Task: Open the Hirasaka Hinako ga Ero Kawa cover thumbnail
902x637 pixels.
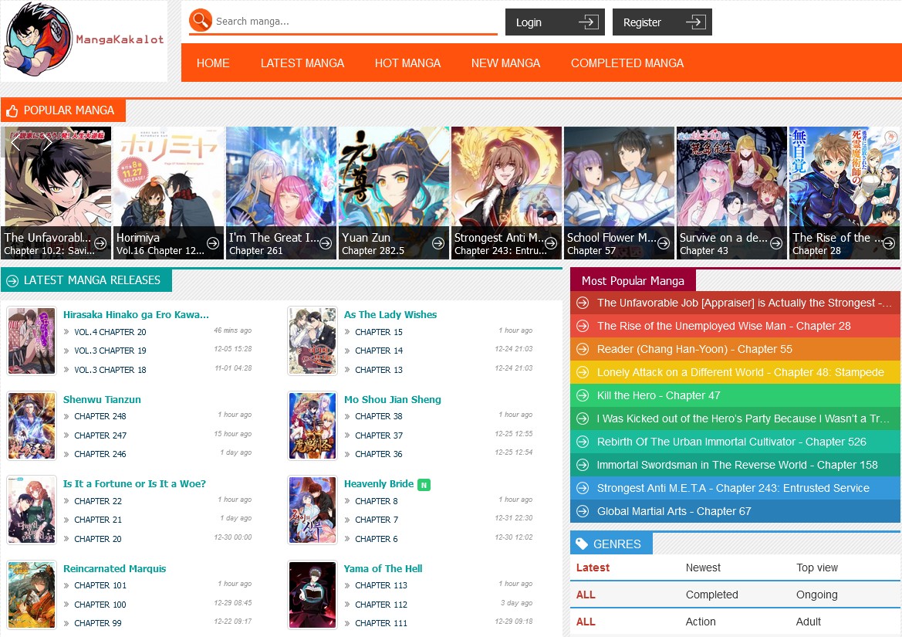Action: tap(32, 341)
